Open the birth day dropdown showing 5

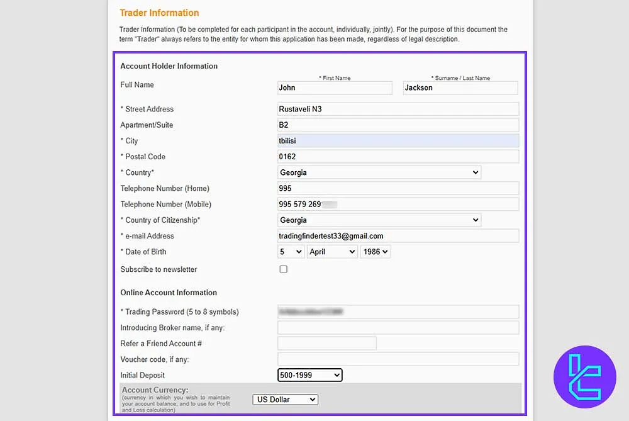tap(291, 252)
